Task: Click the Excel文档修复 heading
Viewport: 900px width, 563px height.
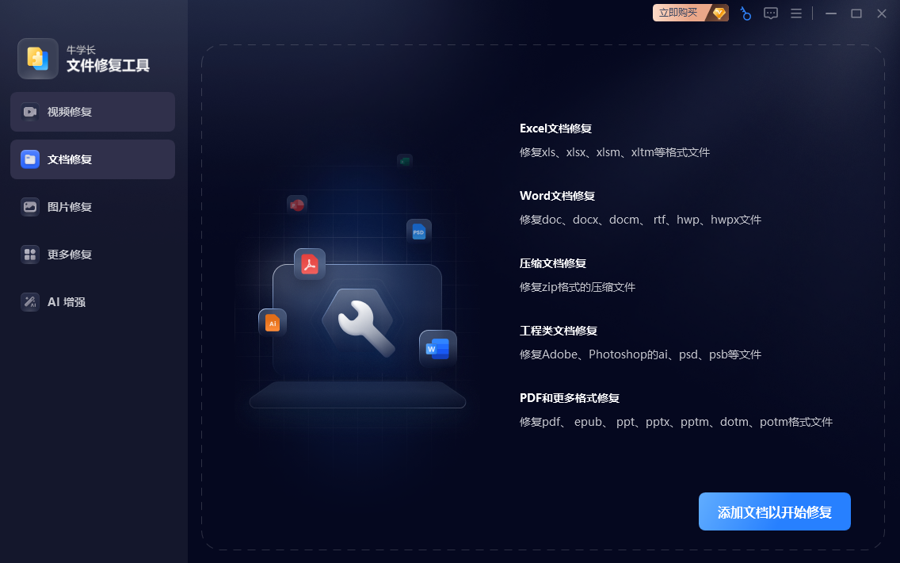Action: click(x=555, y=128)
